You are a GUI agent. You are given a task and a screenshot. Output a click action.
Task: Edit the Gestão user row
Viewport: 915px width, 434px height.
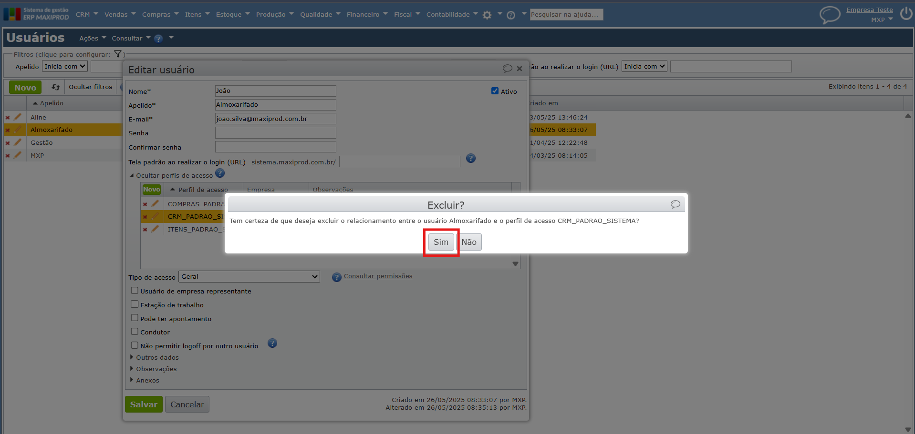18,142
